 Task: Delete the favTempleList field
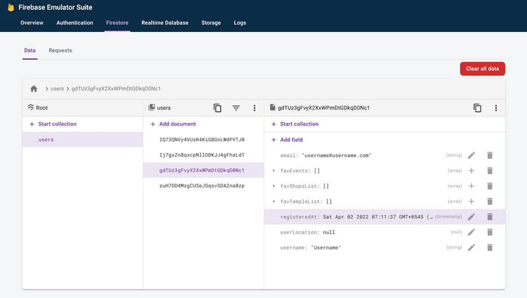coord(490,201)
